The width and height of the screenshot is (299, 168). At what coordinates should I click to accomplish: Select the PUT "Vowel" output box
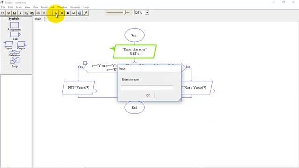point(78,88)
